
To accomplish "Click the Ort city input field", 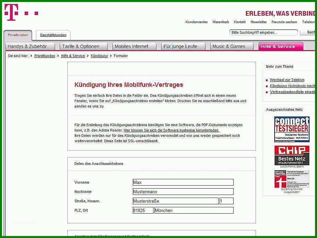I will [x=194, y=210].
